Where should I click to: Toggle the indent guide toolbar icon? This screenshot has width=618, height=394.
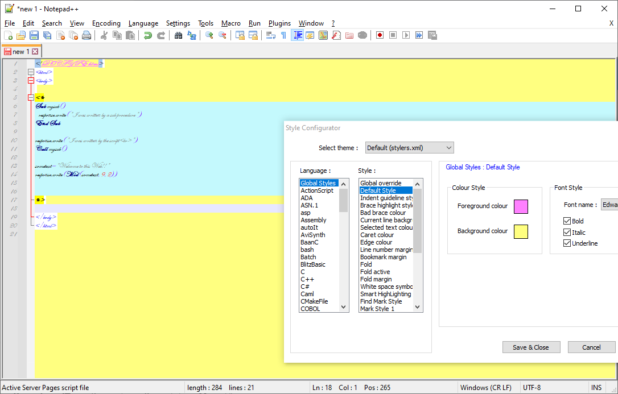297,35
